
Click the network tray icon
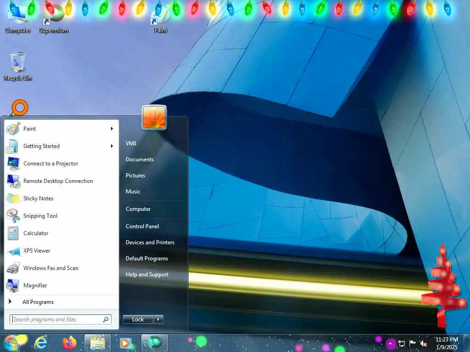pyautogui.click(x=401, y=344)
